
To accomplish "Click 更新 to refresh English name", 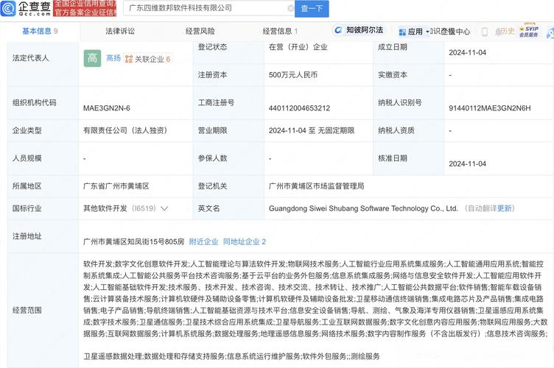I will point(504,208).
